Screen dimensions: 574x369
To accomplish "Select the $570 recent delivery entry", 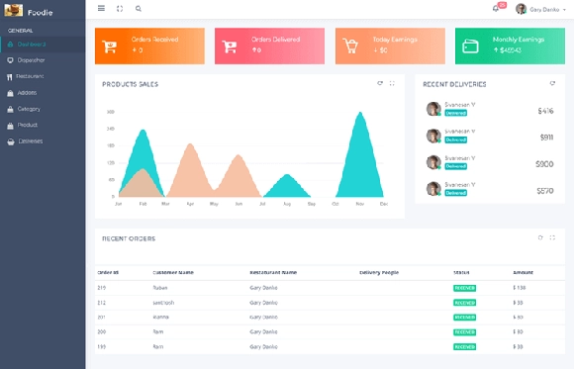I will (x=490, y=189).
